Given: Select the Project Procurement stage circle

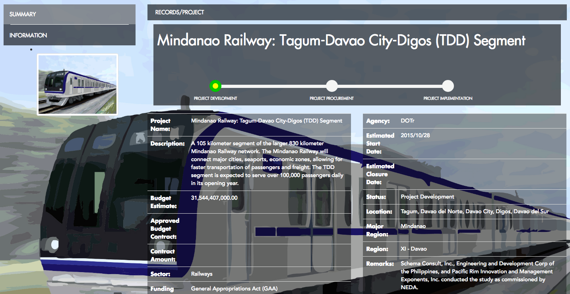Looking at the screenshot, I should pos(332,86).
